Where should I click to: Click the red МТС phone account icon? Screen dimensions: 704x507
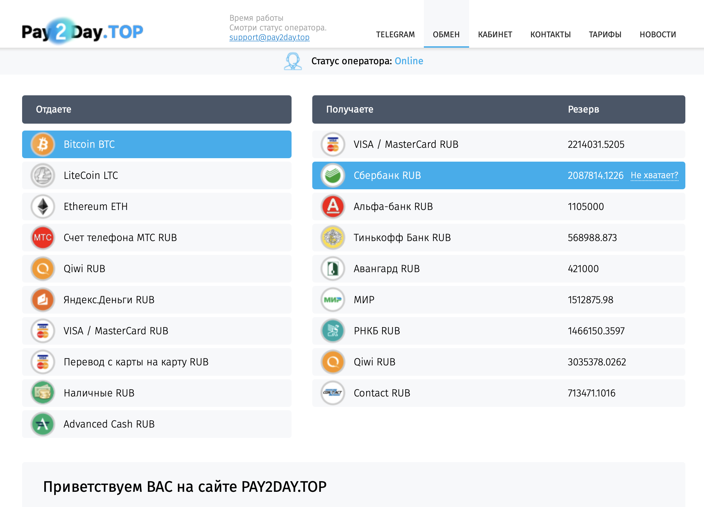point(43,238)
